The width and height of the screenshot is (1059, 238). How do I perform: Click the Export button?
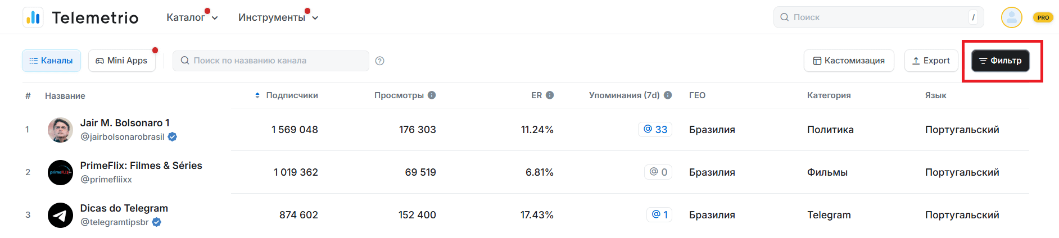(931, 61)
